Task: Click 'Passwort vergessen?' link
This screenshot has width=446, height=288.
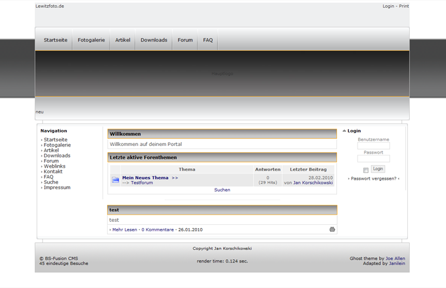Action: point(373,179)
